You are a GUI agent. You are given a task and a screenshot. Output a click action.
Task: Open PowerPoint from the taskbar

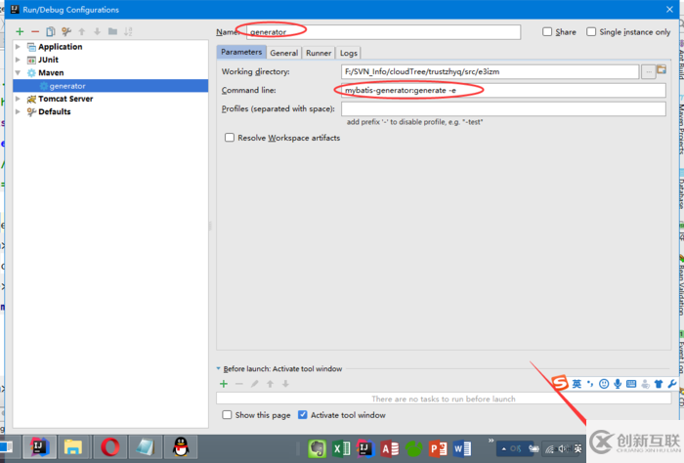pos(438,448)
